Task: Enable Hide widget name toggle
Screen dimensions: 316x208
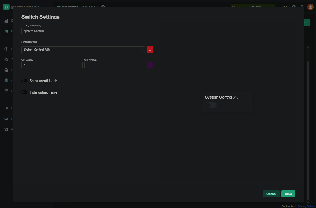Action: (25, 92)
